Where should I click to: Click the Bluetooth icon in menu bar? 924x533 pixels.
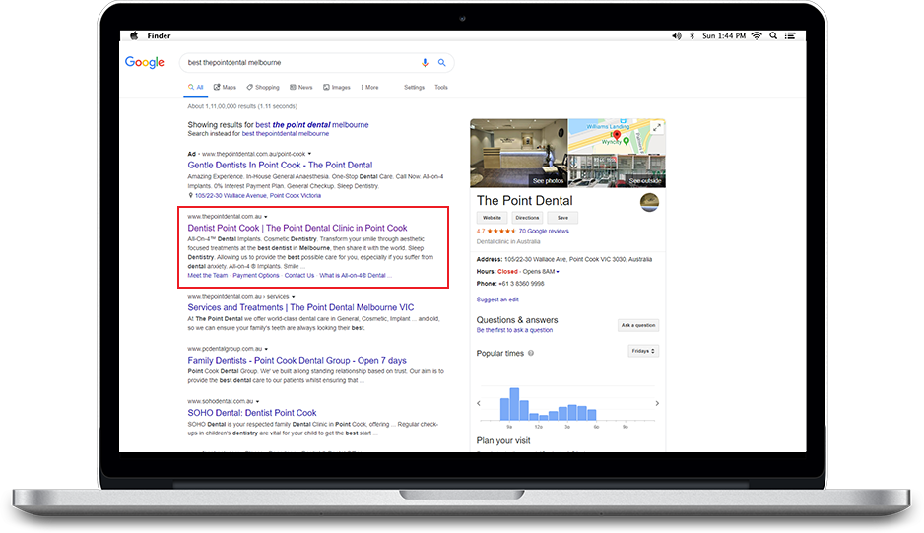[692, 36]
